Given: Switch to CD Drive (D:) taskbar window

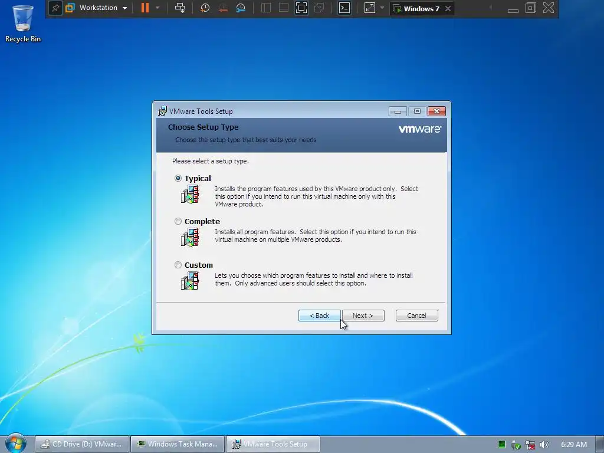Looking at the screenshot, I should coord(82,444).
